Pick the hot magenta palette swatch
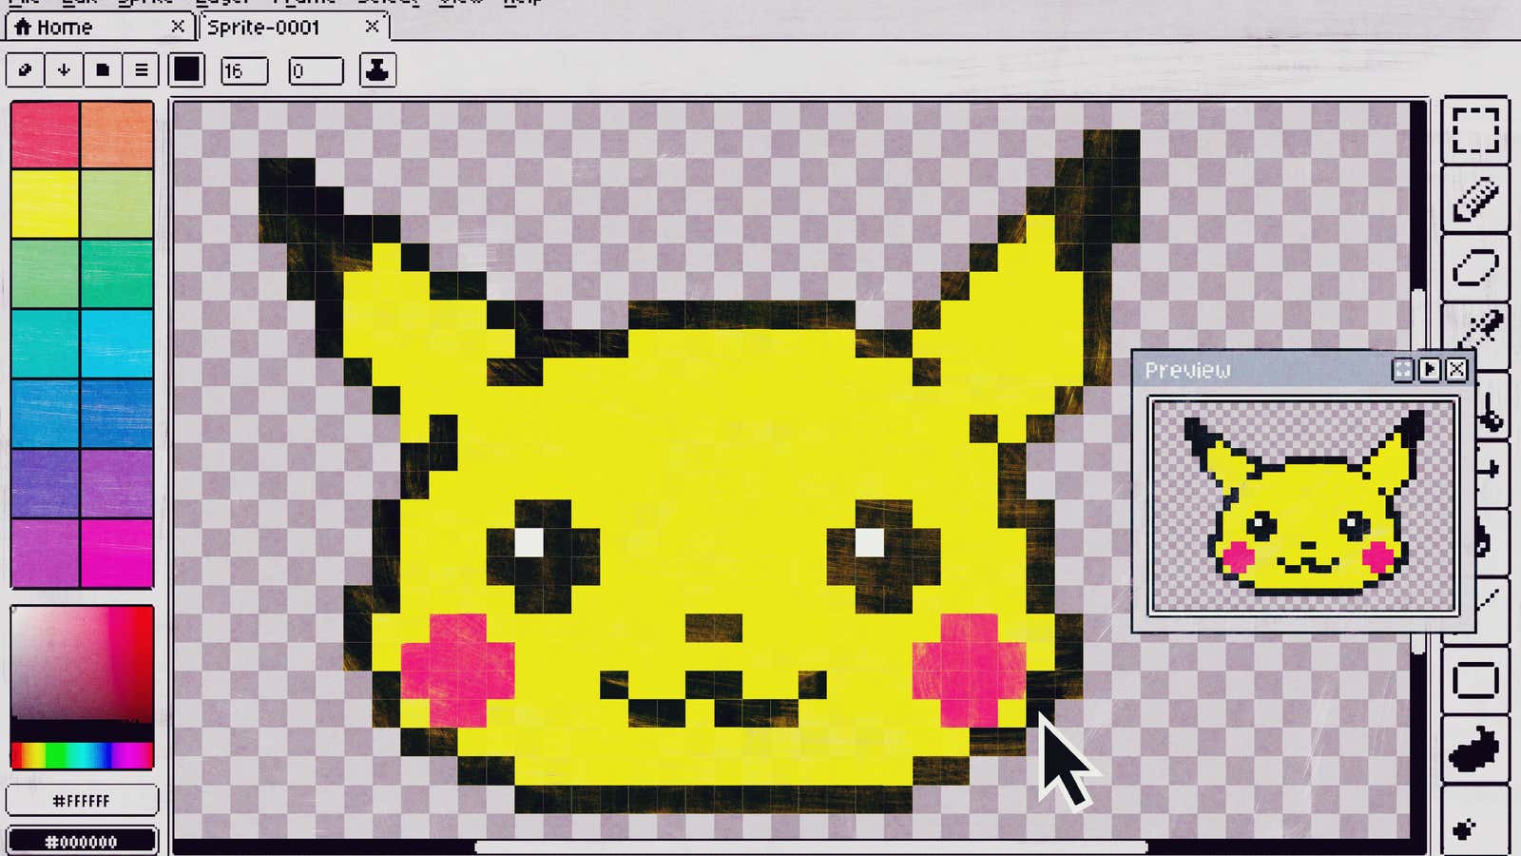This screenshot has width=1521, height=856. pyautogui.click(x=117, y=554)
